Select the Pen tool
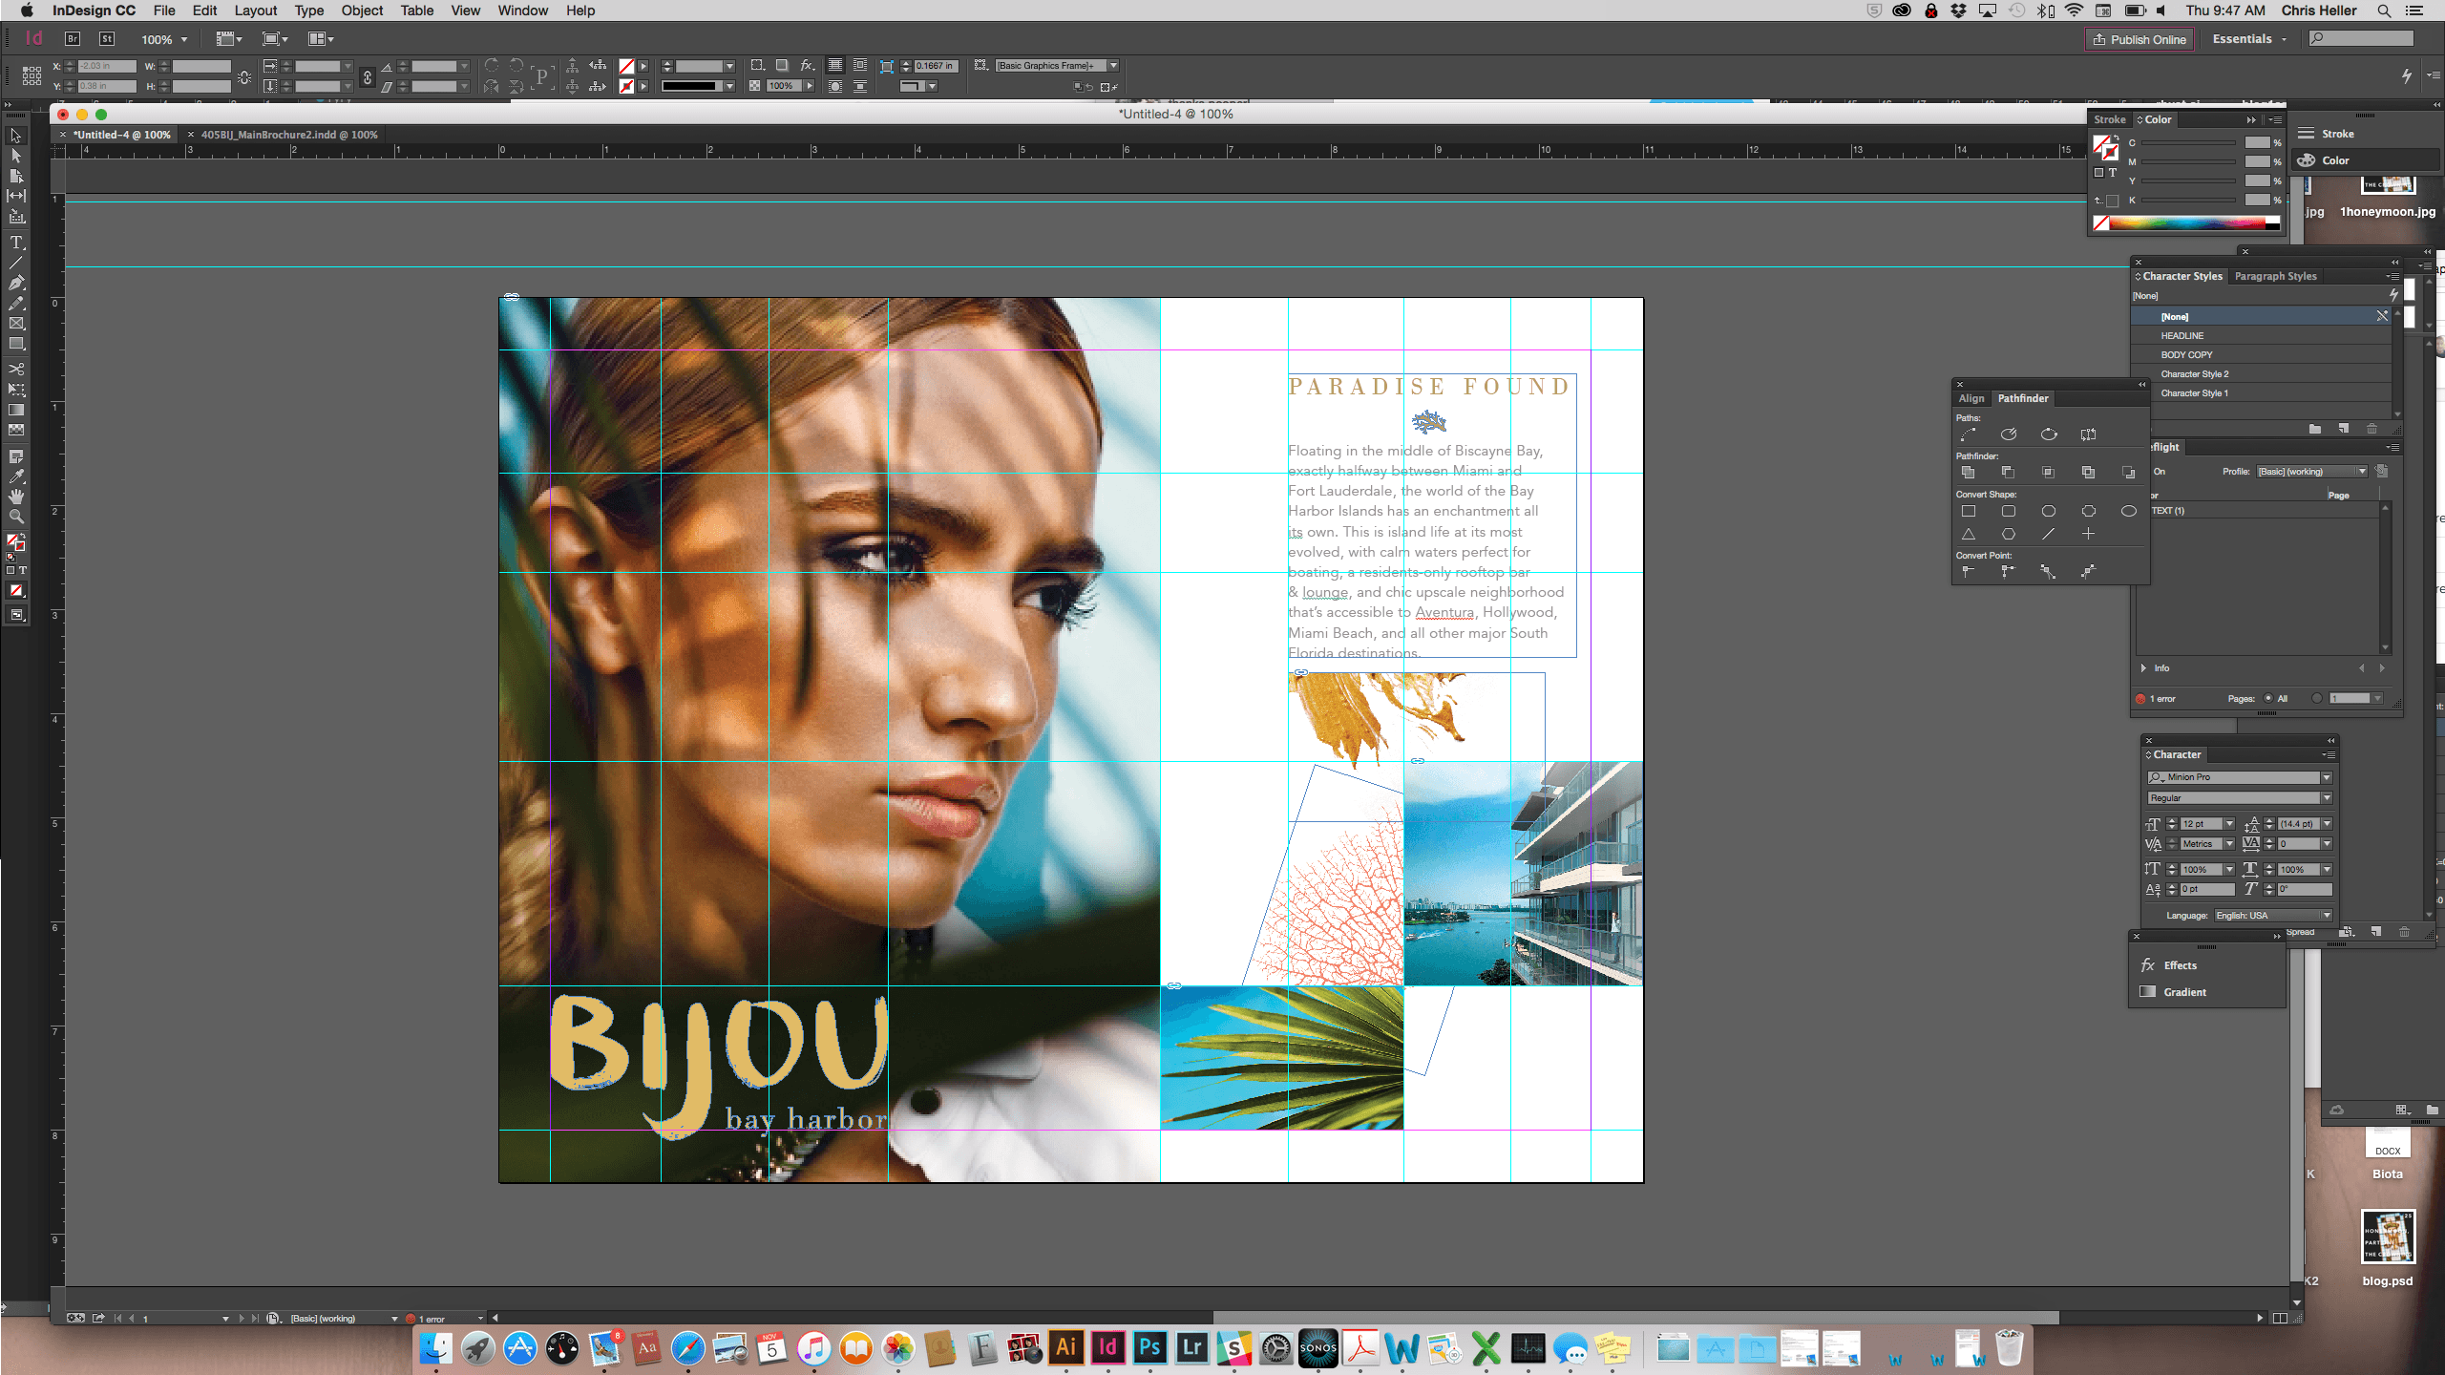 click(x=16, y=283)
